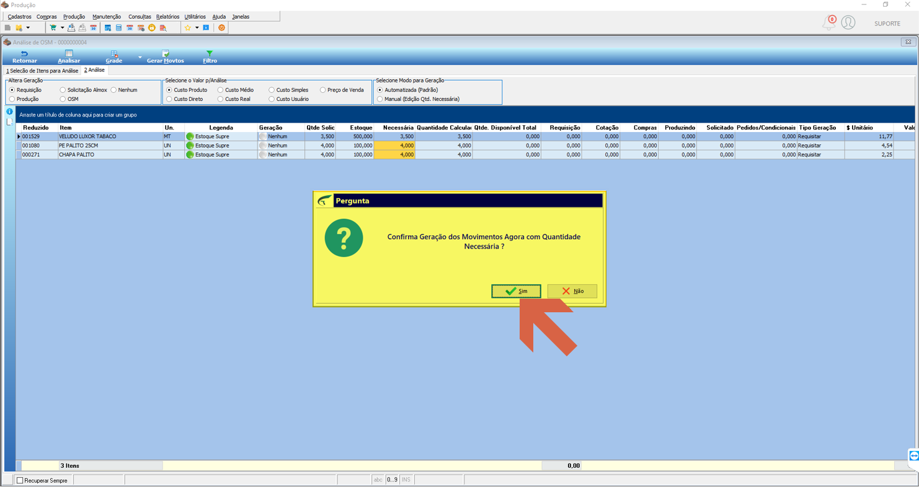Image resolution: width=919 pixels, height=487 pixels.
Task: Click the blue info square icon
Action: coord(206,28)
